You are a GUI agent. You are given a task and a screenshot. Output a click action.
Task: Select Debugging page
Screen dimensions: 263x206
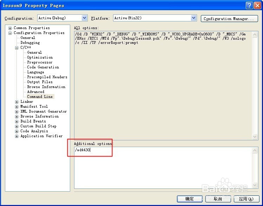30,42
